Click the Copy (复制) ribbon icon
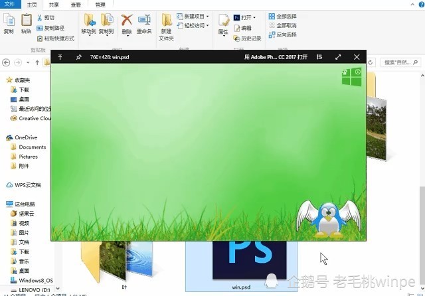425x296 pixels. point(9,24)
